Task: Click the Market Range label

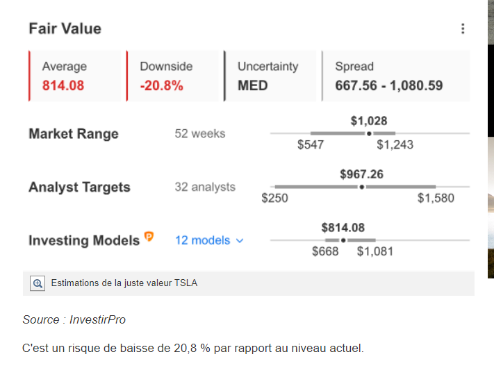Action: coord(74,133)
